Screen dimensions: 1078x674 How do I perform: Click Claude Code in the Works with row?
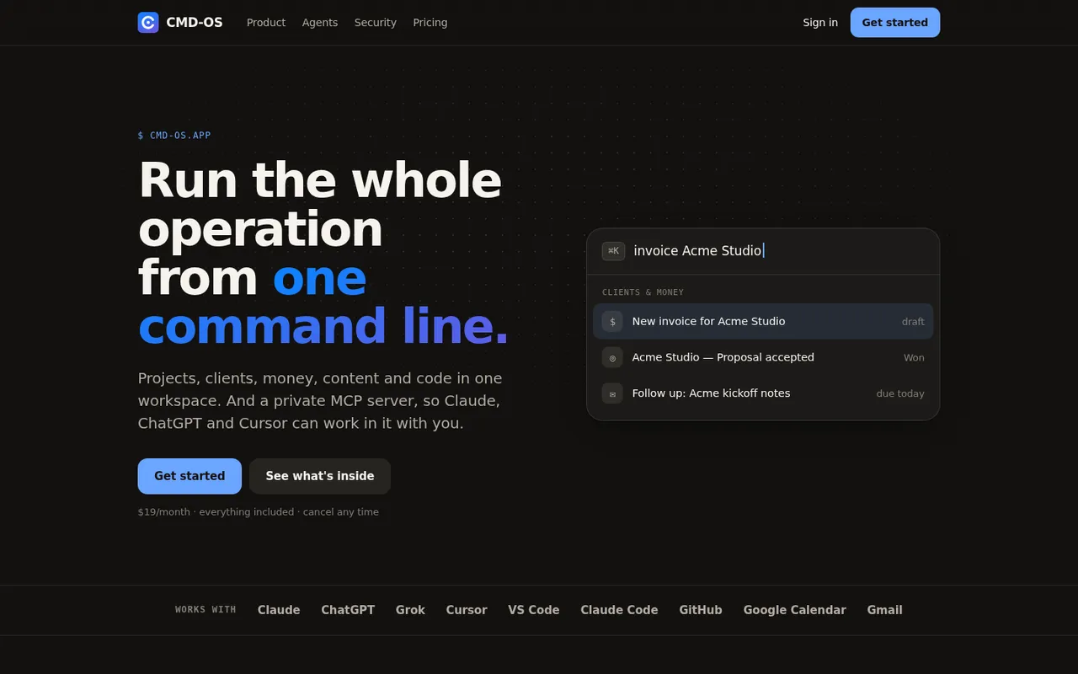(x=619, y=610)
